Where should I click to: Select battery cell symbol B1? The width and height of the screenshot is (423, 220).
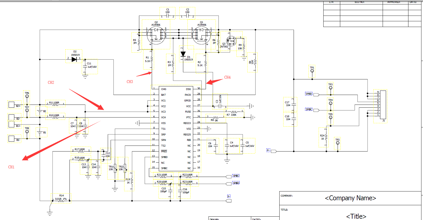click(40, 132)
